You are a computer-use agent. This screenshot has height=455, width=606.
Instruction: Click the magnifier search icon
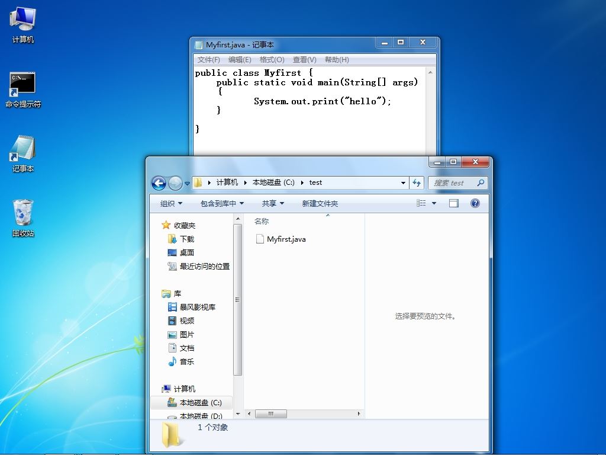pos(481,182)
